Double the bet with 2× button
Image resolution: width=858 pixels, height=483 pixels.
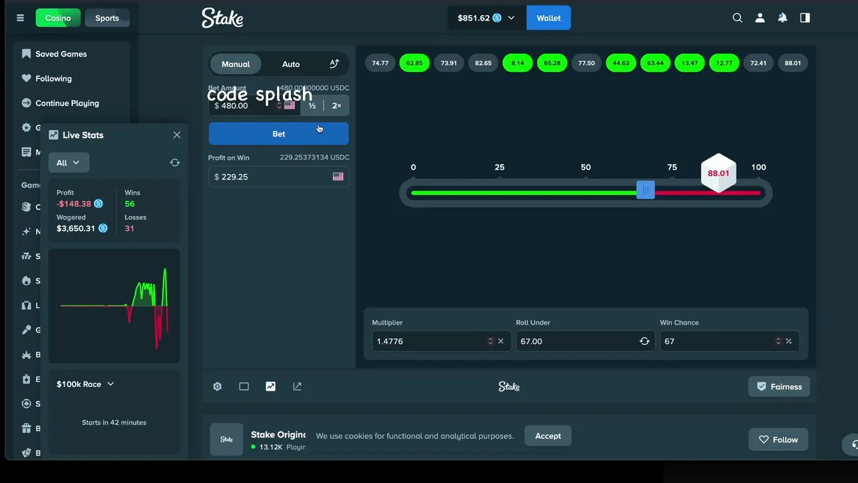coord(336,106)
